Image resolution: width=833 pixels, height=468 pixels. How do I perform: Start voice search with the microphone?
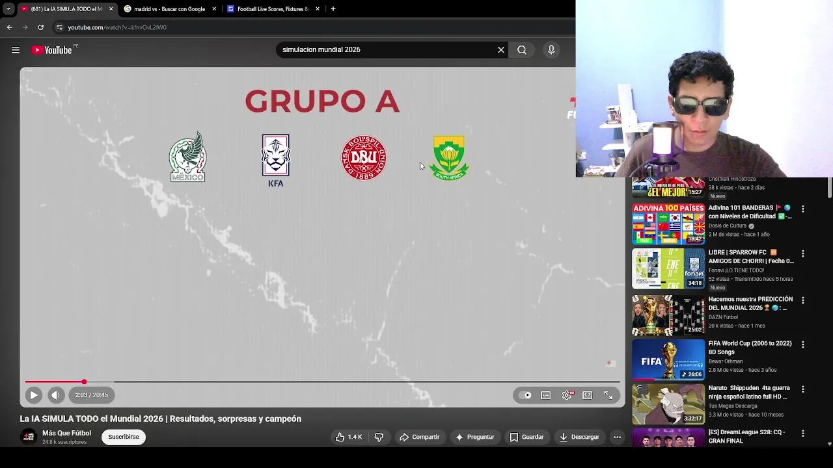[x=551, y=49]
